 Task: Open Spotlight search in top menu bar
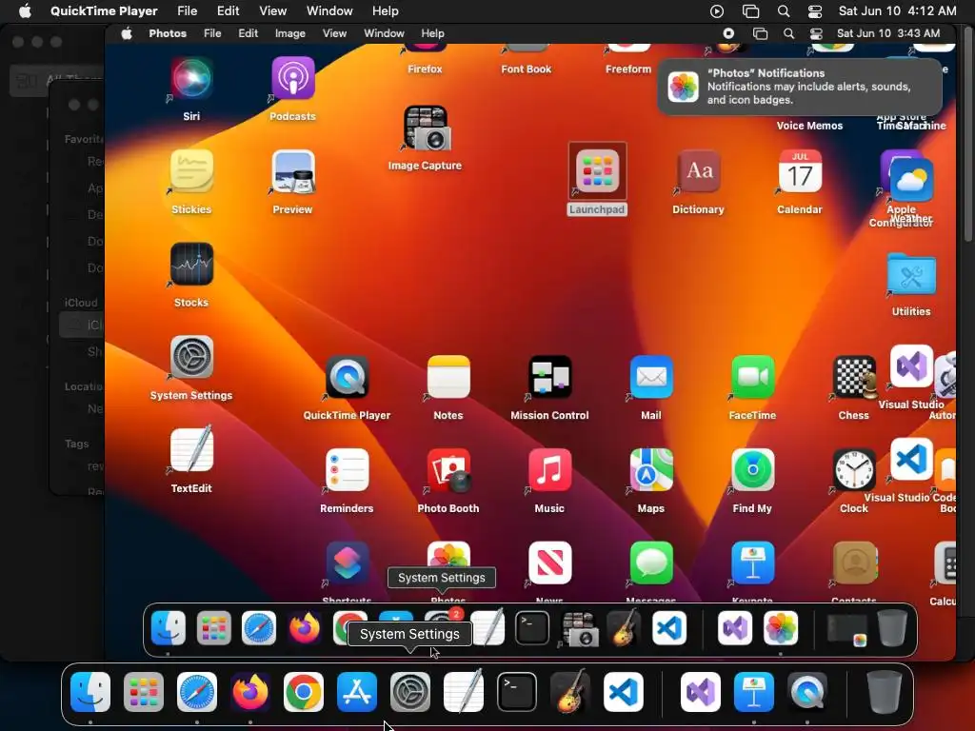pos(784,11)
